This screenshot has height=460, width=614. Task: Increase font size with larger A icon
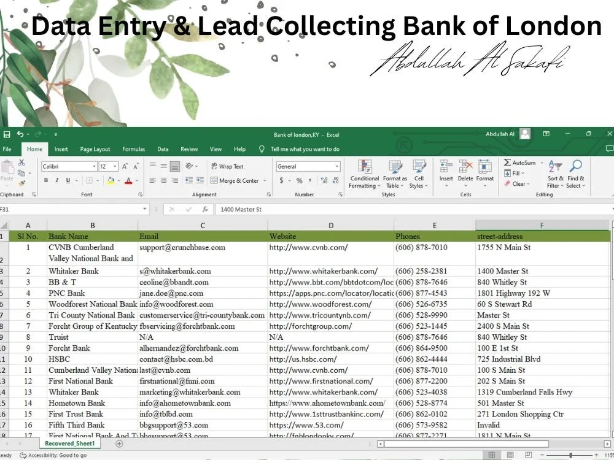coord(125,167)
